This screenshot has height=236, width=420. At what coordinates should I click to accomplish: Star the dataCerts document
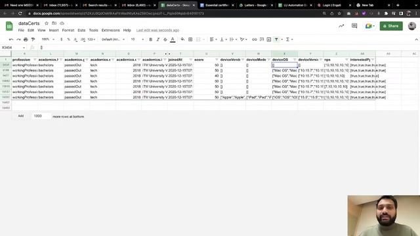(x=47, y=24)
